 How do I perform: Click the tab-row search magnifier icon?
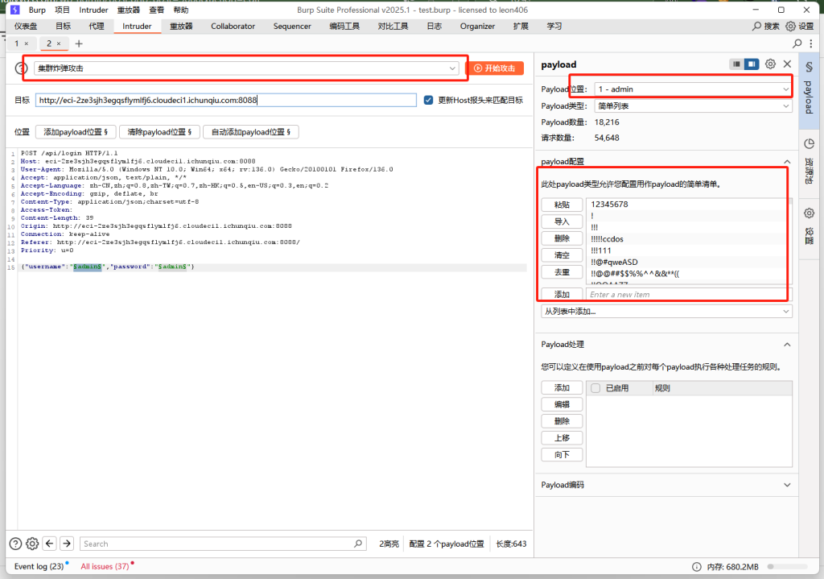[797, 43]
